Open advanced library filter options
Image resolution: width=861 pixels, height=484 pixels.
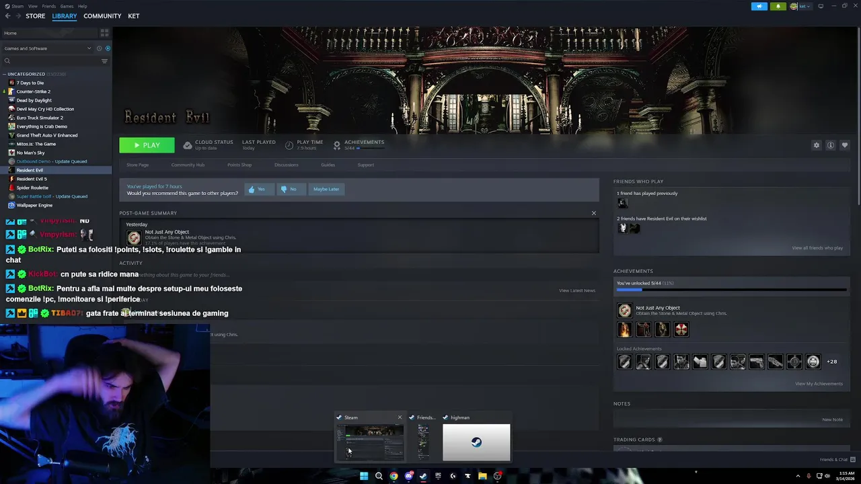[x=104, y=61]
